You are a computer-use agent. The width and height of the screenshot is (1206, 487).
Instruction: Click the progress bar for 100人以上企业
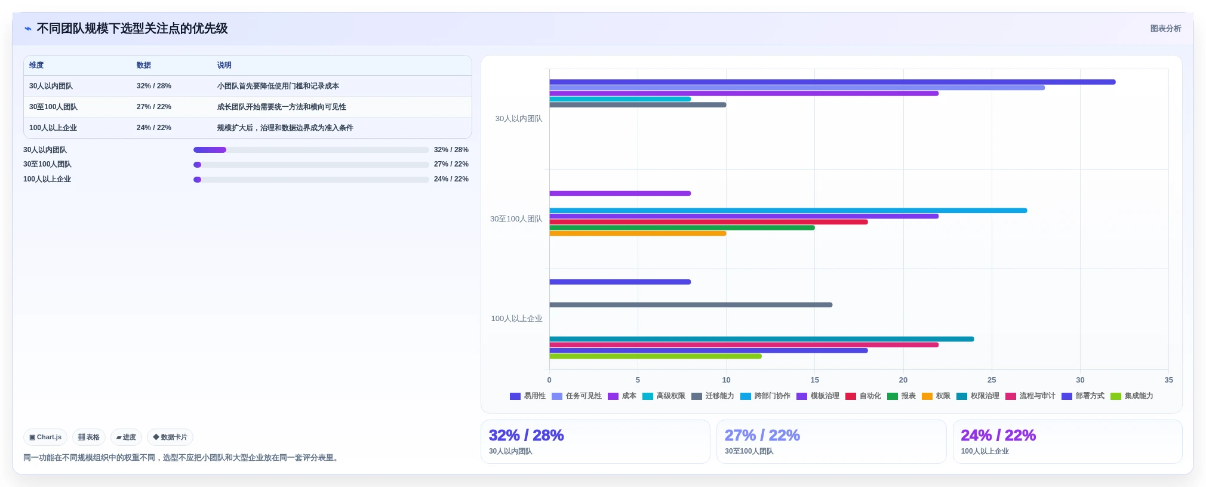point(311,180)
